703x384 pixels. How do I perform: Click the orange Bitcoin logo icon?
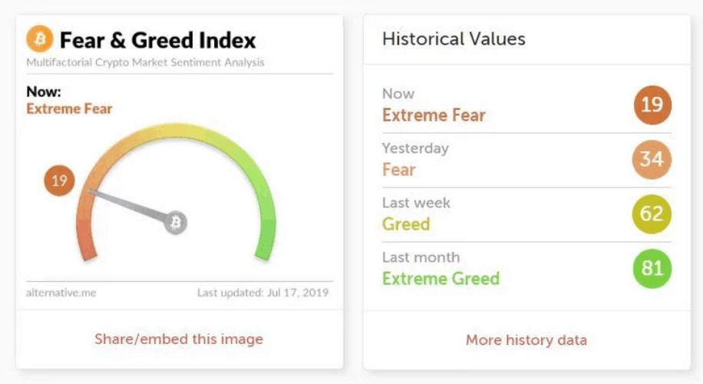tap(40, 38)
